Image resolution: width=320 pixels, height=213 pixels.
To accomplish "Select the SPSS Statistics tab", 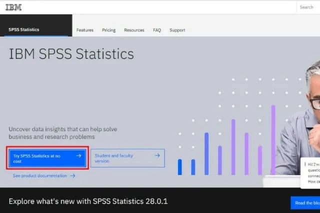I will (36, 25).
